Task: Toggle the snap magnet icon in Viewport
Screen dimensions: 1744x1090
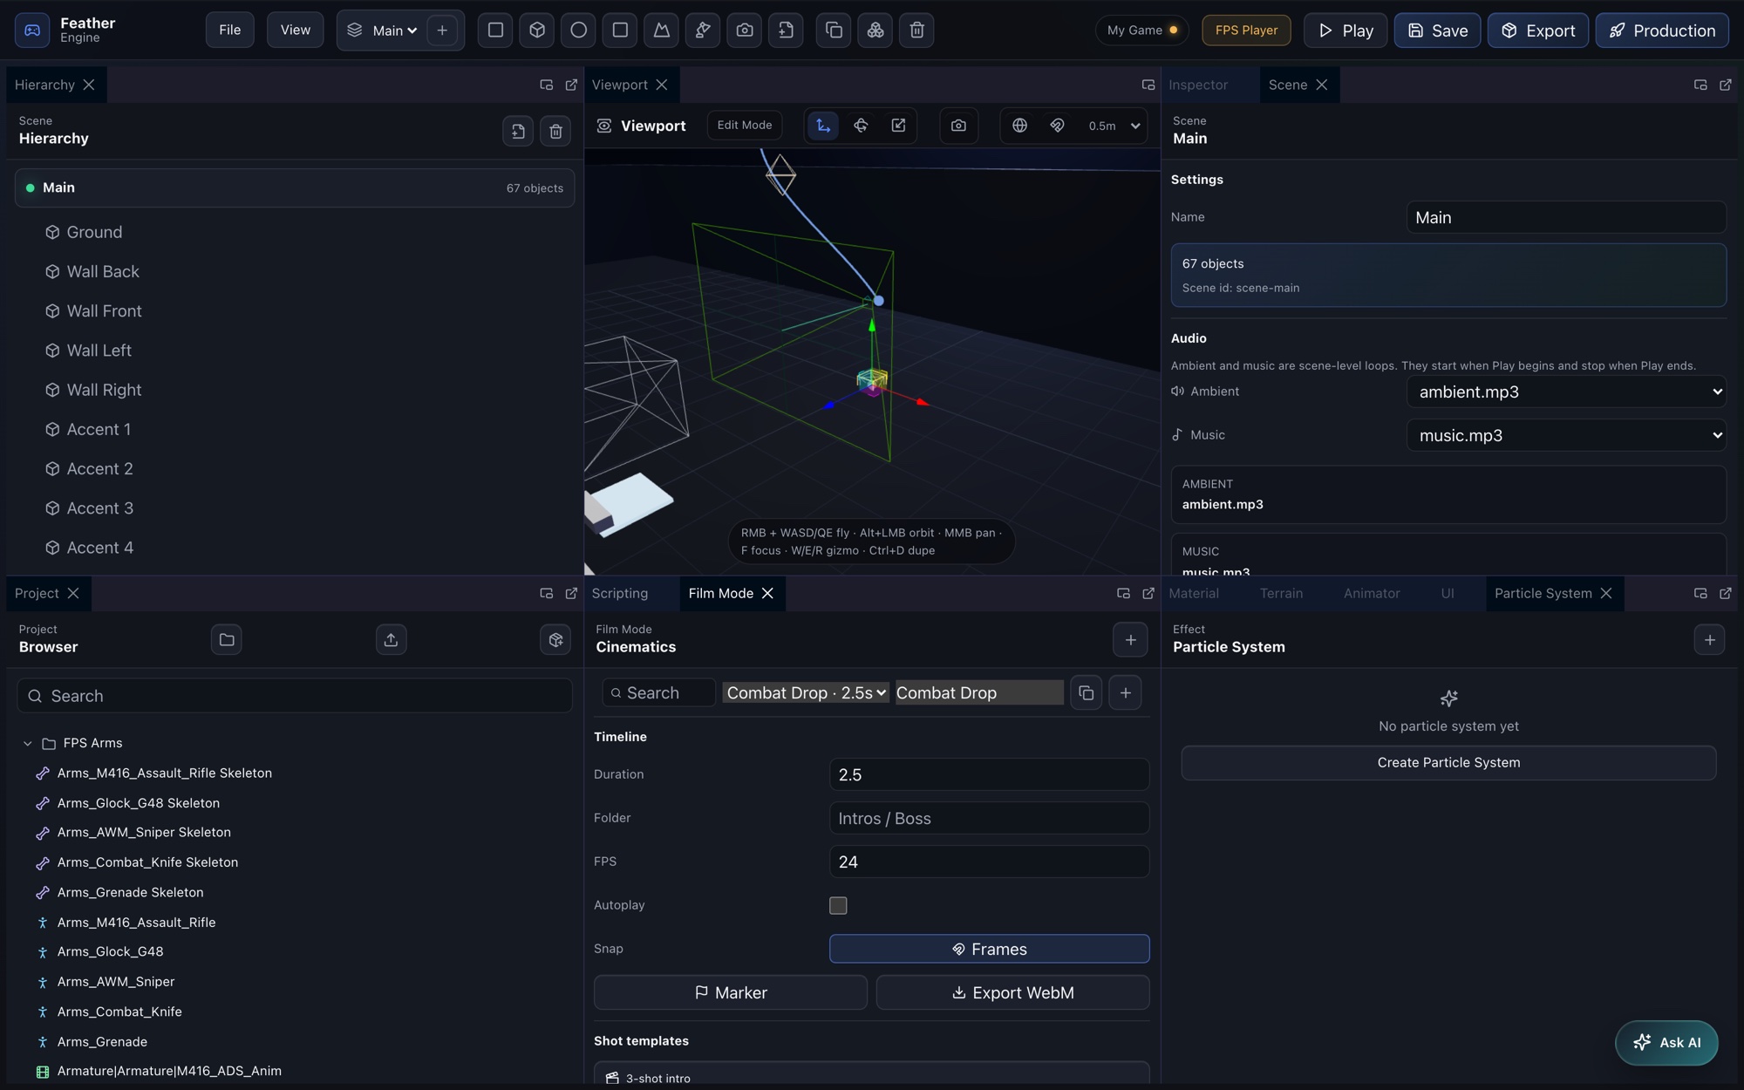Action: tap(1057, 126)
